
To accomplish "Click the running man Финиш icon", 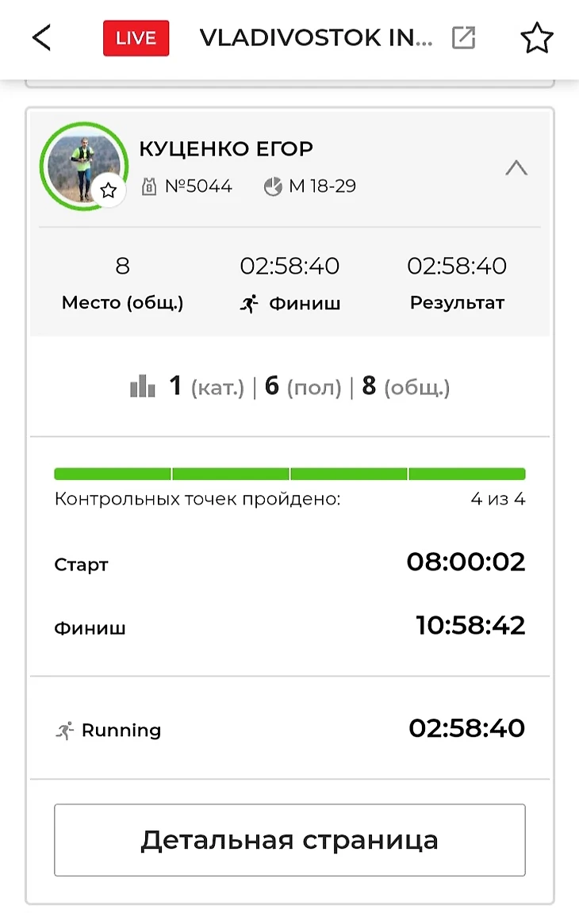I will tap(249, 303).
